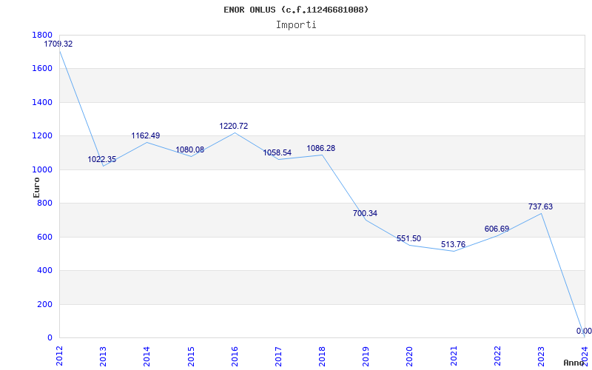Select the 2022 axis year
The height and width of the screenshot is (370, 592).
497,356
